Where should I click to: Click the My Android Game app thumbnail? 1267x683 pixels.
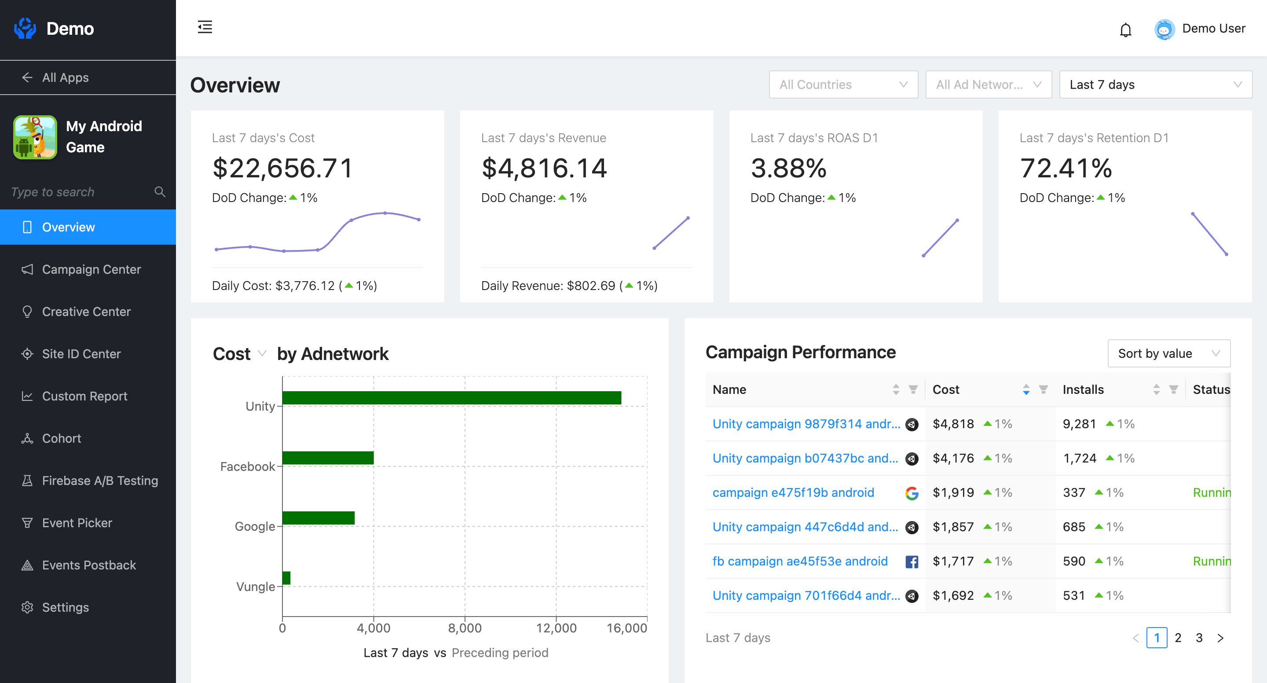tap(34, 137)
